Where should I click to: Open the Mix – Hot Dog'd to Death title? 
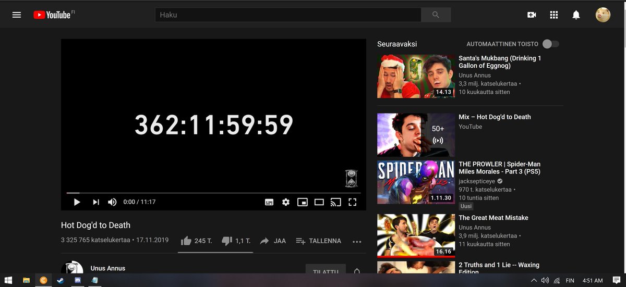point(495,117)
